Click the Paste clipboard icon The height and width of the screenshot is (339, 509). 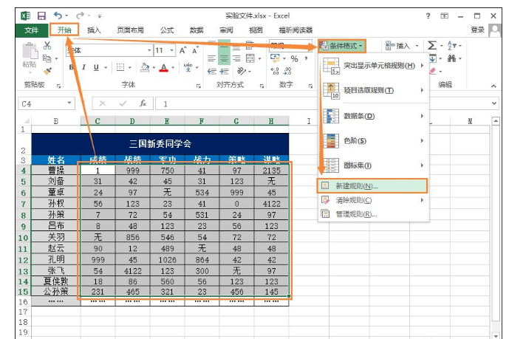(29, 53)
